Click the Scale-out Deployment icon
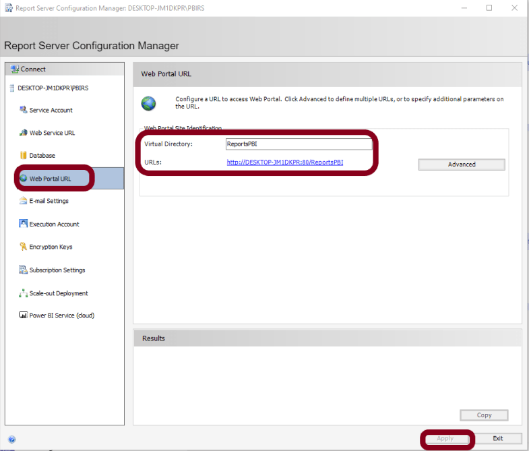The width and height of the screenshot is (529, 451). click(24, 293)
